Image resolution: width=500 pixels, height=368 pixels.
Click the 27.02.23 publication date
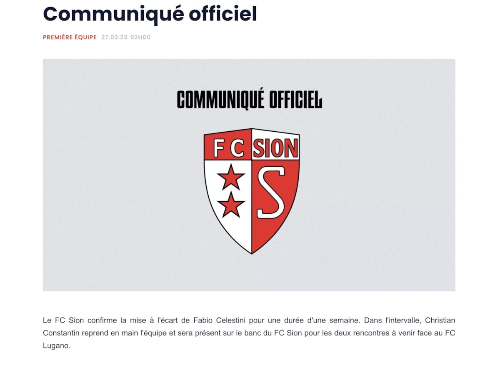tap(114, 38)
